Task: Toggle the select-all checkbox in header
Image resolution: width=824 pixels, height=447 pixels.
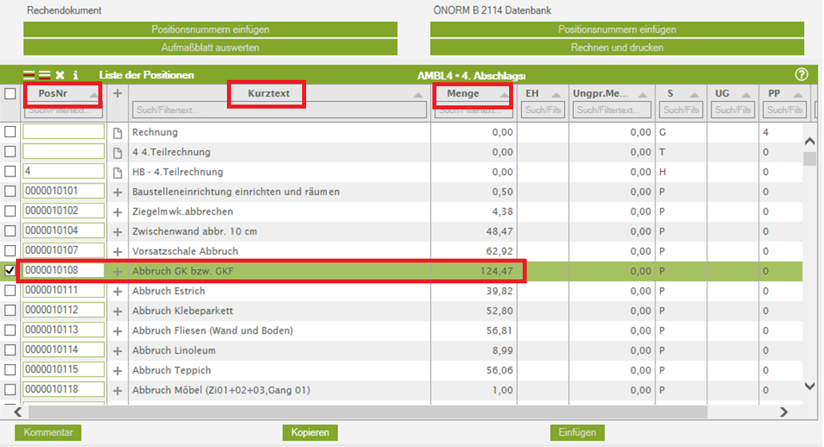Action: tap(10, 94)
